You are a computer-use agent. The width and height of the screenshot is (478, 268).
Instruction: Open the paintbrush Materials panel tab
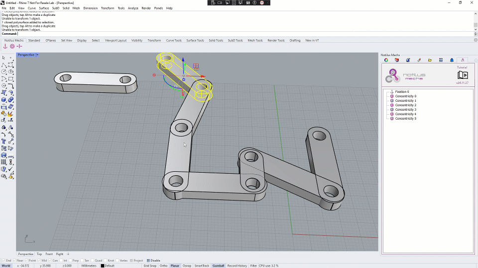(419, 60)
